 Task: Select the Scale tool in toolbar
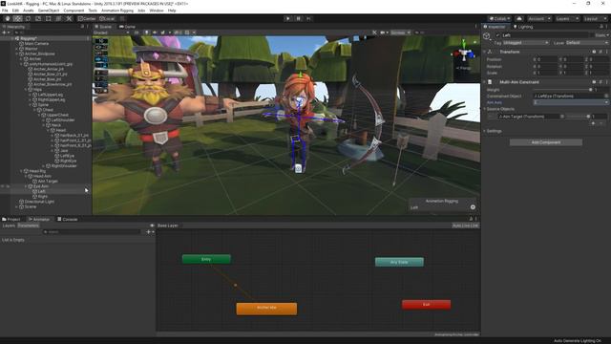click(38, 18)
